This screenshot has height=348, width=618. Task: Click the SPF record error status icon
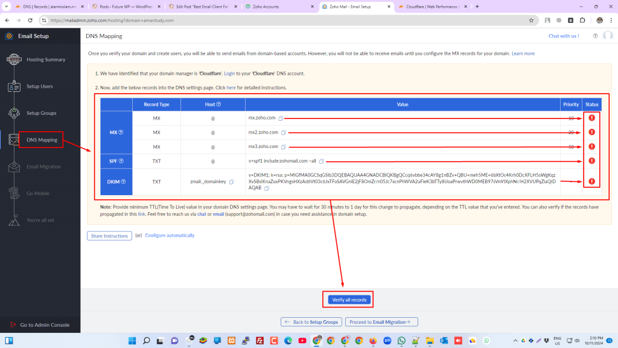(591, 161)
